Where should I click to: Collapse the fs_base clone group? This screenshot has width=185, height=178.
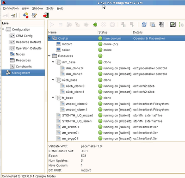(53, 98)
